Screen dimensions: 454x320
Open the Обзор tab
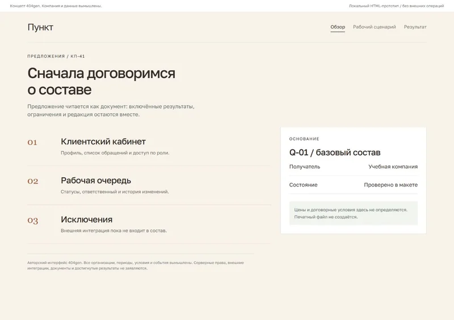(338, 27)
